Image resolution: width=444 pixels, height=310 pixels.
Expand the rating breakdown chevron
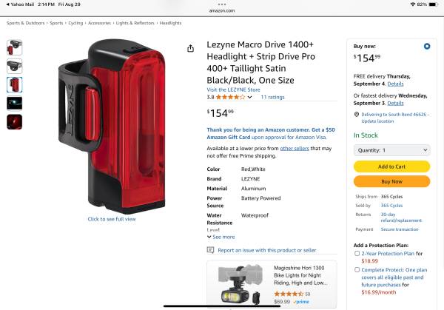[249, 97]
